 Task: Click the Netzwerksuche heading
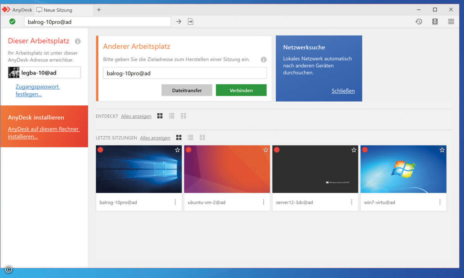click(x=304, y=47)
